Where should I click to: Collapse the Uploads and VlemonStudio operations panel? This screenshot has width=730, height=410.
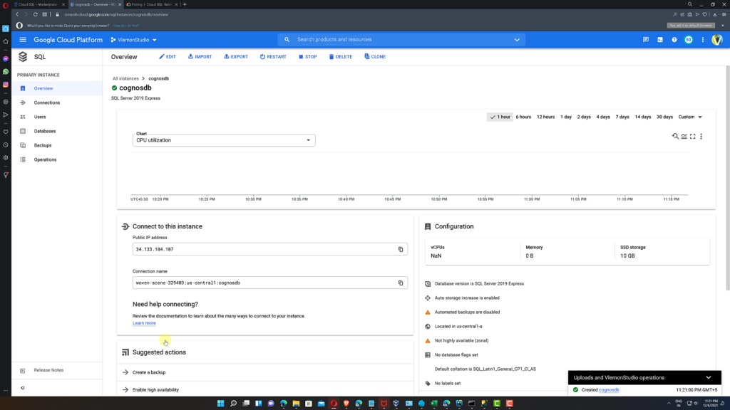(x=708, y=377)
